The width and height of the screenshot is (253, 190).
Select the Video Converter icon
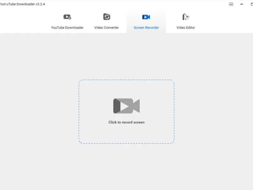click(107, 17)
